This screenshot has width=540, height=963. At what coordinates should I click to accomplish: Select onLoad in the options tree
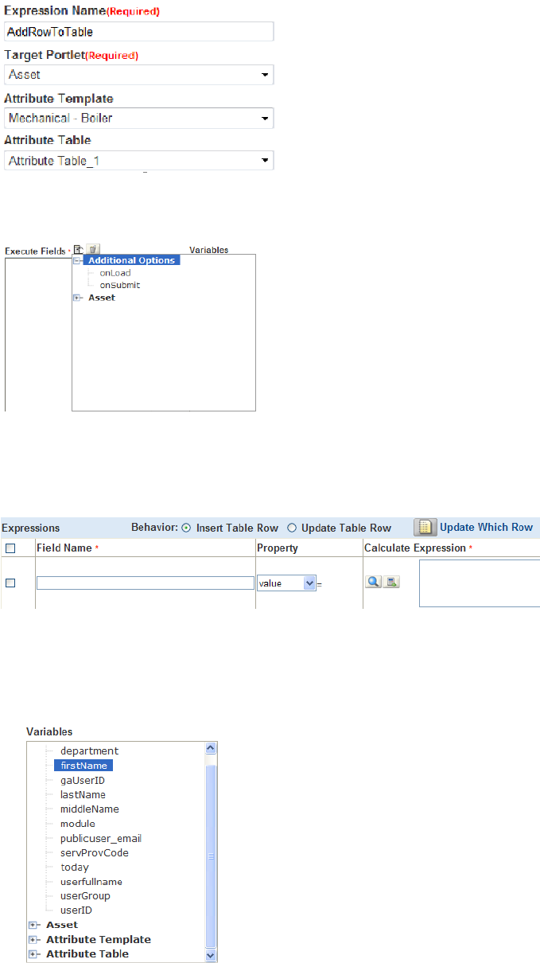pyautogui.click(x=115, y=273)
